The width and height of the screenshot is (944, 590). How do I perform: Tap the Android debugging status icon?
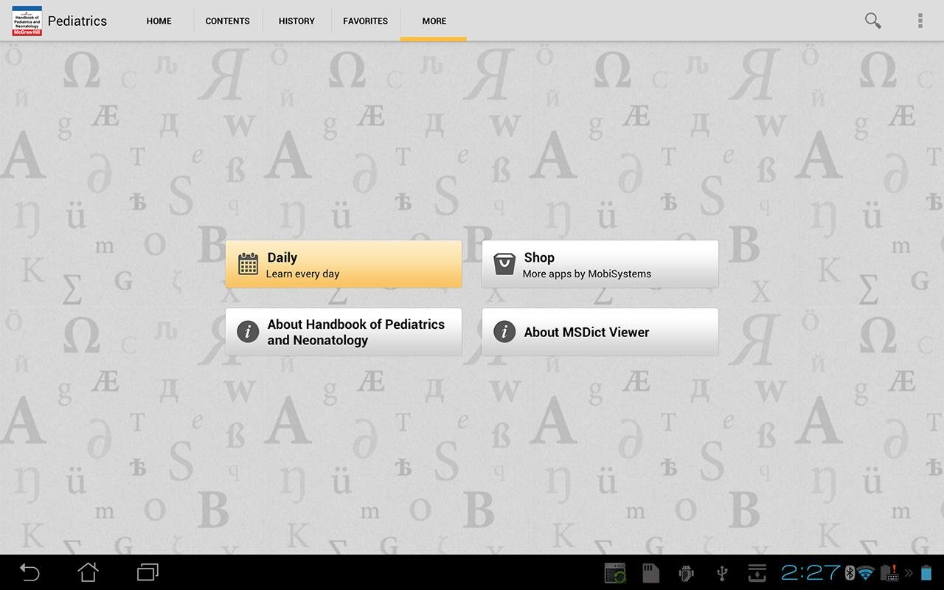coord(686,573)
